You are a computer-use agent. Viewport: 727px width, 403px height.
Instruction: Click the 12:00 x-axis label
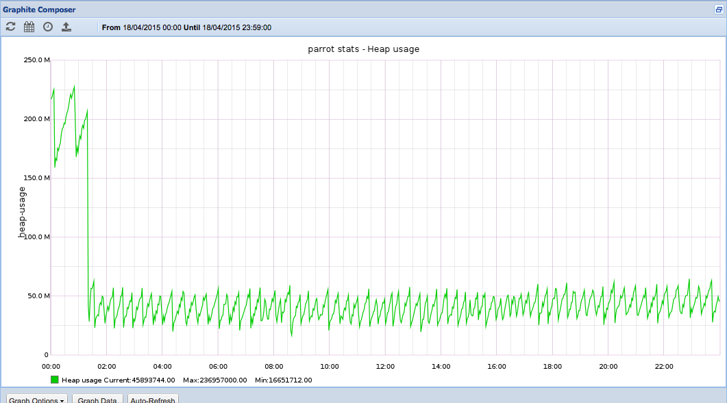click(x=385, y=366)
